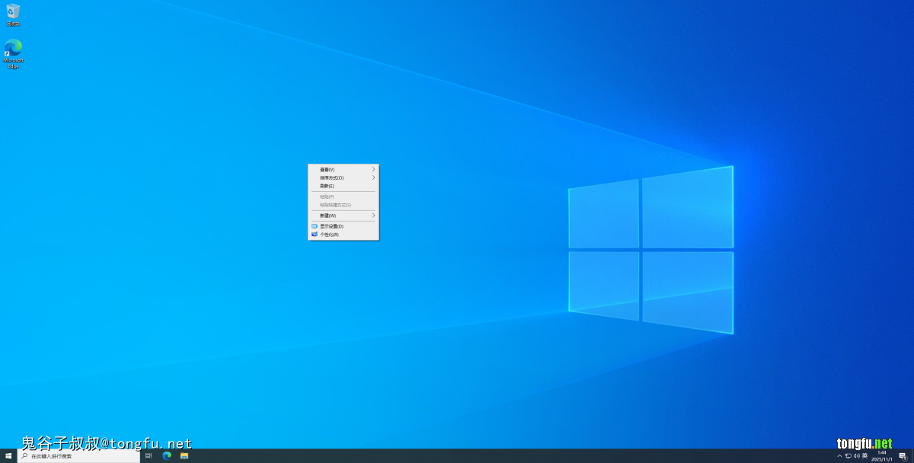The height and width of the screenshot is (463, 914).
Task: Click the Microsoft Edge desktop shortcut
Action: click(13, 49)
